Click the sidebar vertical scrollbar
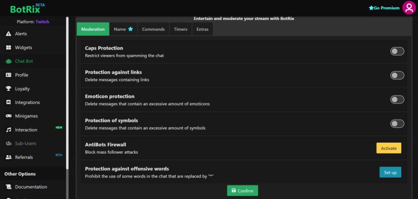 (67, 92)
